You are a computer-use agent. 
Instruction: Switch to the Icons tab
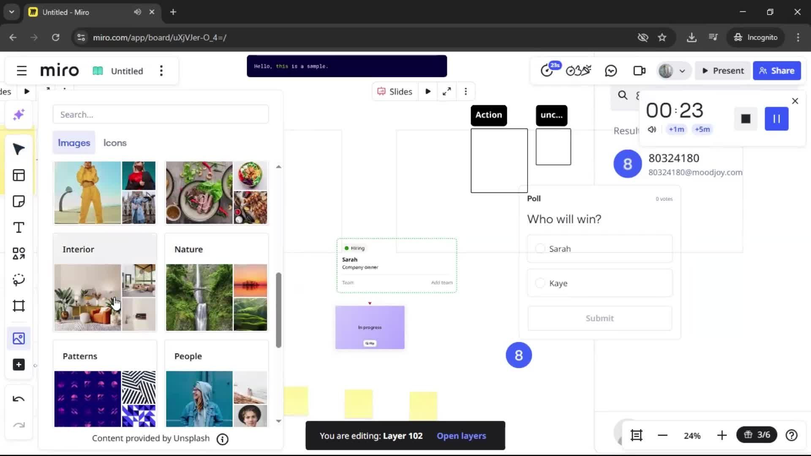click(115, 143)
